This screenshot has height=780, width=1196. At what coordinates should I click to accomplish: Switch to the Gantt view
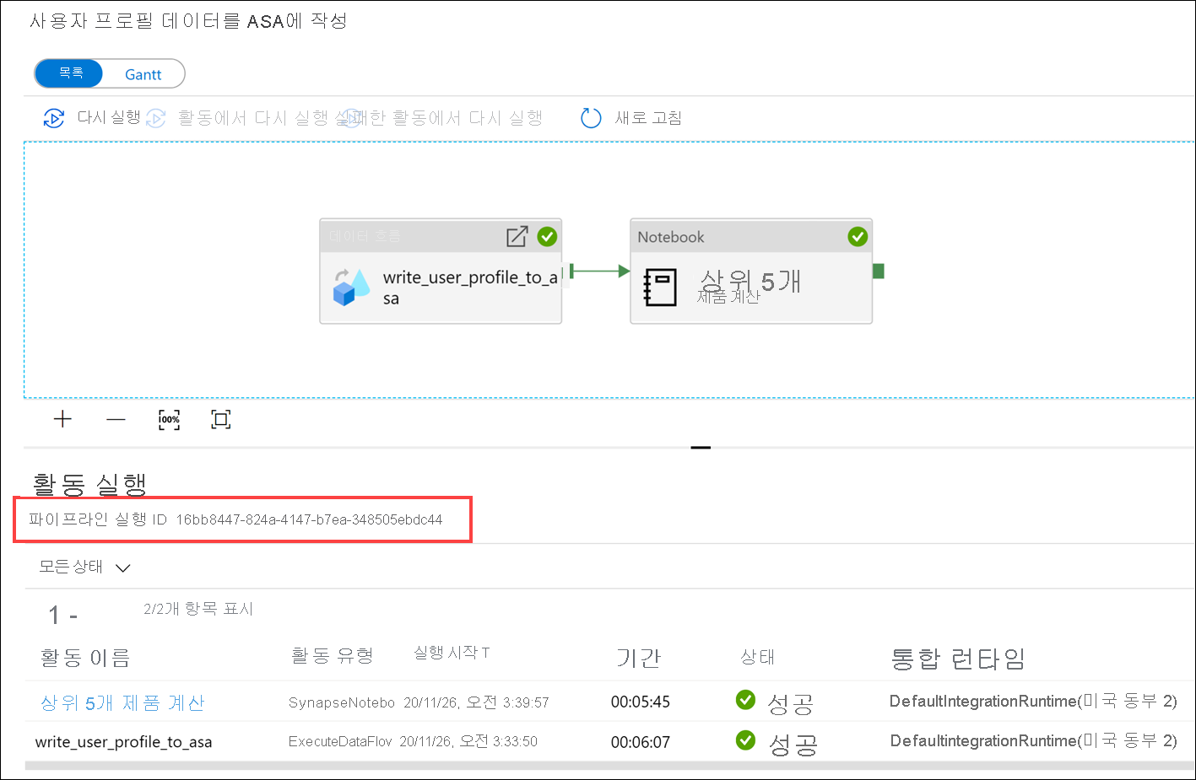tap(143, 74)
